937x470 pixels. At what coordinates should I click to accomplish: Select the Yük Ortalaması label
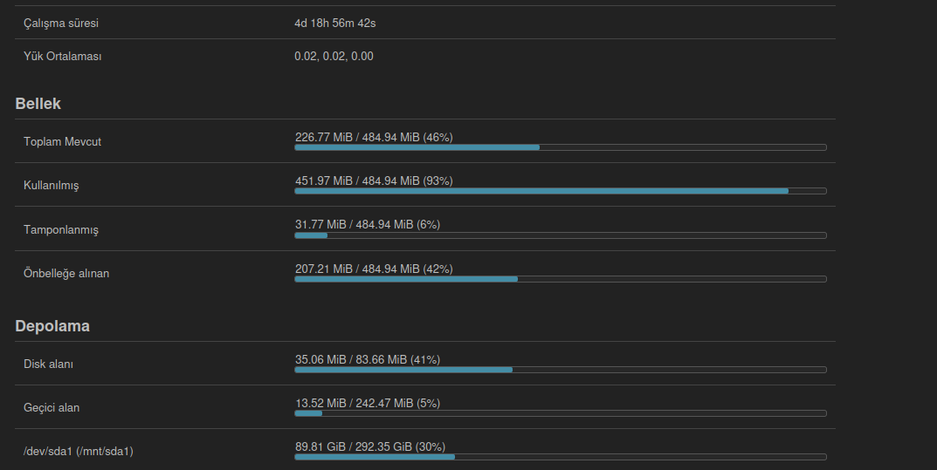[63, 56]
